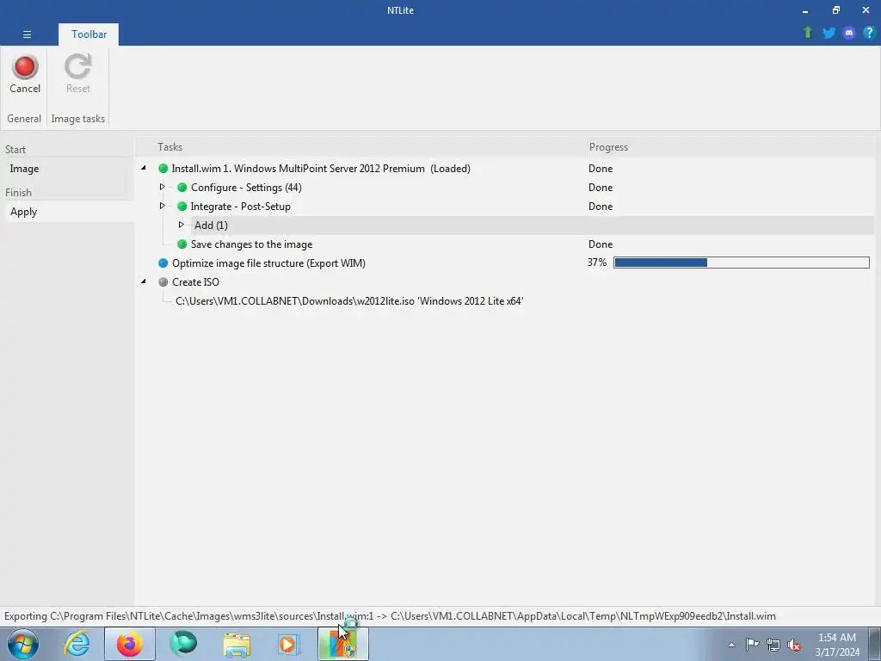Select the Integrate - Post-Setup row
This screenshot has width=881, height=661.
pyautogui.click(x=241, y=207)
